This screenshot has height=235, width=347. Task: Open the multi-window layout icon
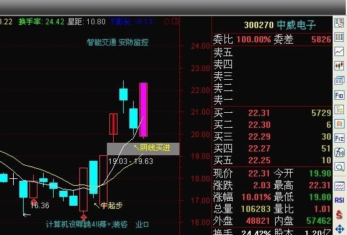(339, 80)
